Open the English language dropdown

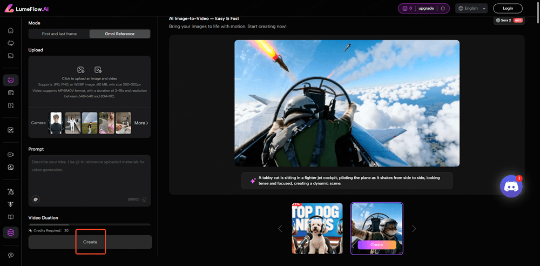(x=471, y=9)
